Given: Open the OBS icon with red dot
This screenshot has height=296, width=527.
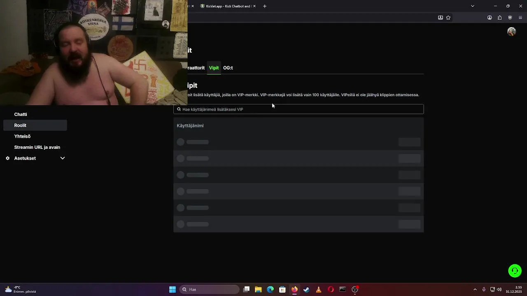Looking at the screenshot, I should pos(355,289).
